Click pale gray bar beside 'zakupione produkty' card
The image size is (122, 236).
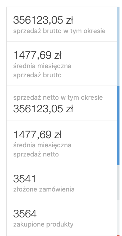click(118, 218)
